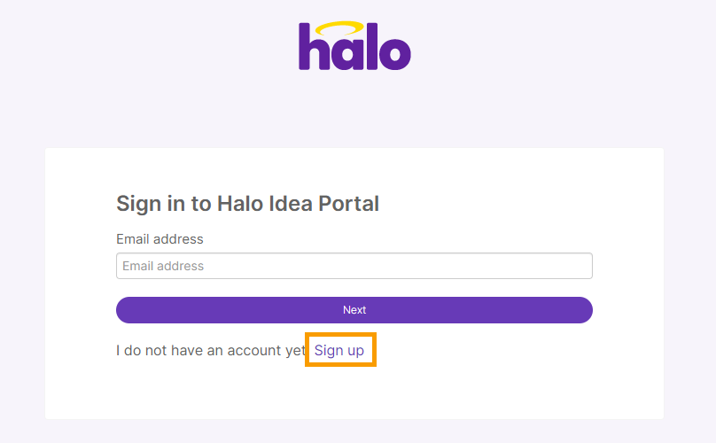Click the grey placeholder text inside email box
Viewport: 716px width, 443px height.
[x=163, y=266]
